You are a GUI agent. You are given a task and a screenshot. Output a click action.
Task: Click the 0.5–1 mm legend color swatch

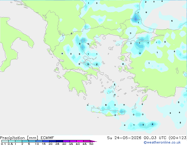pos(12,141)
